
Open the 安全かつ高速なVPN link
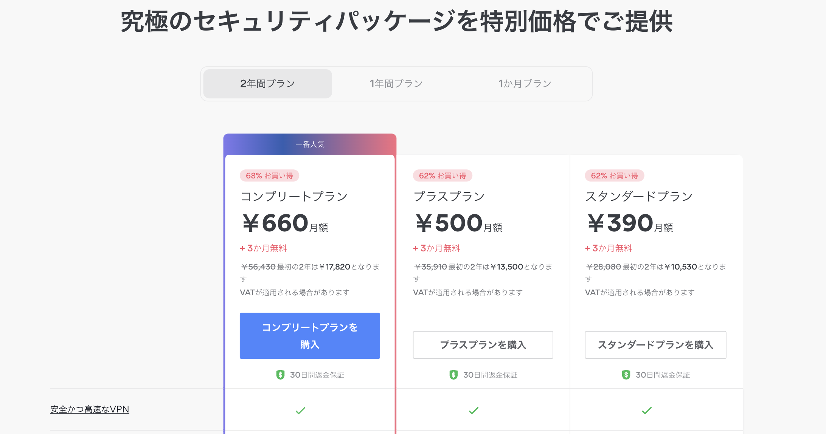pos(90,409)
